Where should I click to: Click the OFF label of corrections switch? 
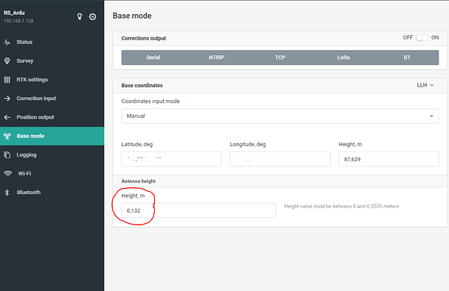click(x=408, y=37)
